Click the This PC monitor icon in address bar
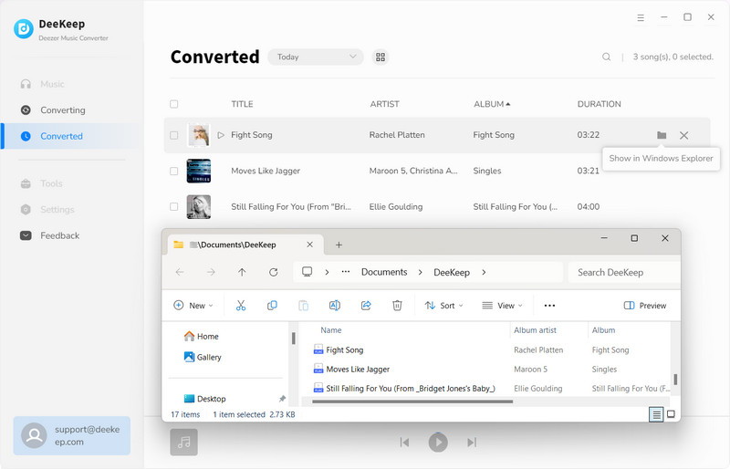Viewport: 730px width, 469px height. pos(307,272)
